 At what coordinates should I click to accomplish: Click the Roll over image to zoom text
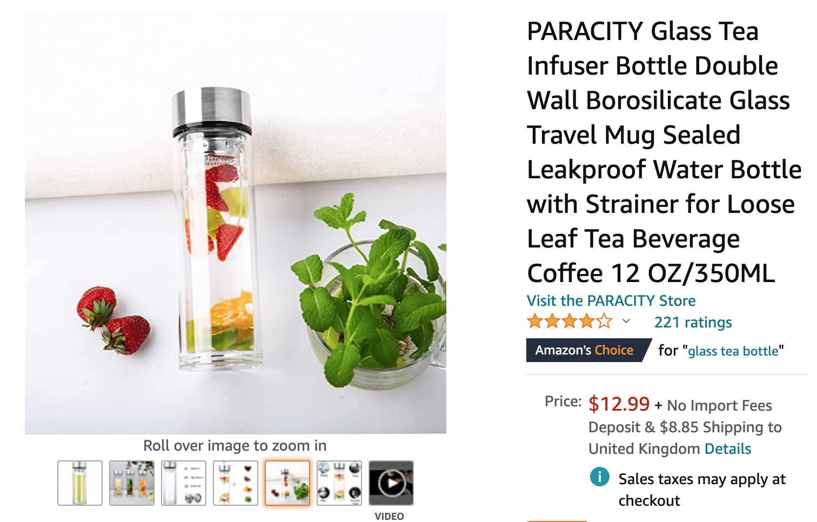point(235,445)
